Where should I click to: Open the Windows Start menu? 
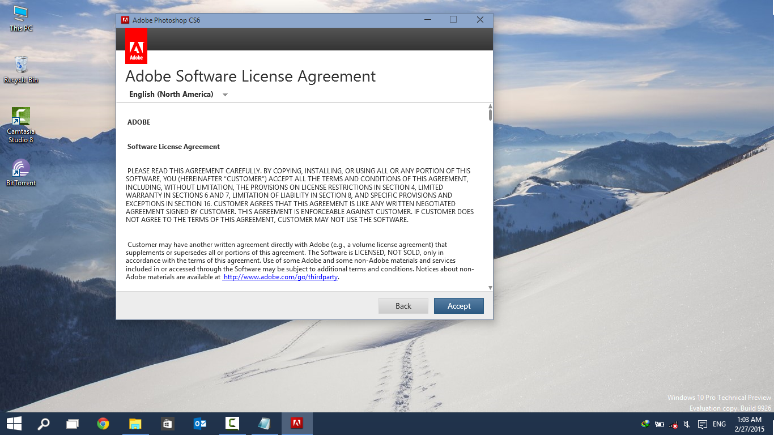14,424
